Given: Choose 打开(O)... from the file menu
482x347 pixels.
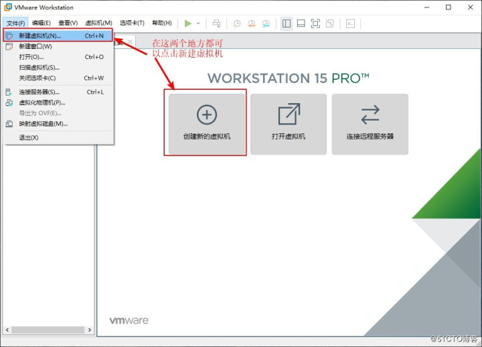Looking at the screenshot, I should [x=58, y=57].
